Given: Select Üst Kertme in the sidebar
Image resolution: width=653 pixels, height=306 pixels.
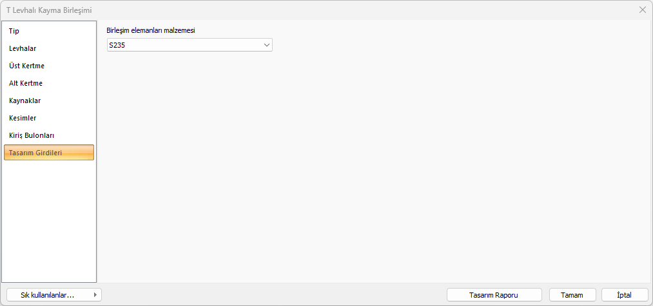Looking at the screenshot, I should [26, 66].
